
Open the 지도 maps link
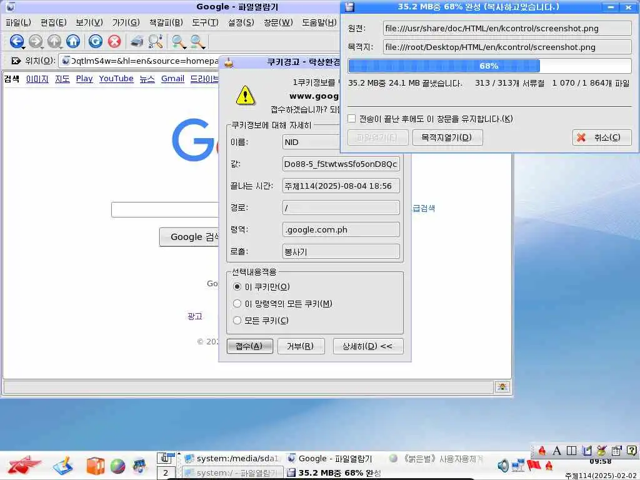pyautogui.click(x=62, y=78)
